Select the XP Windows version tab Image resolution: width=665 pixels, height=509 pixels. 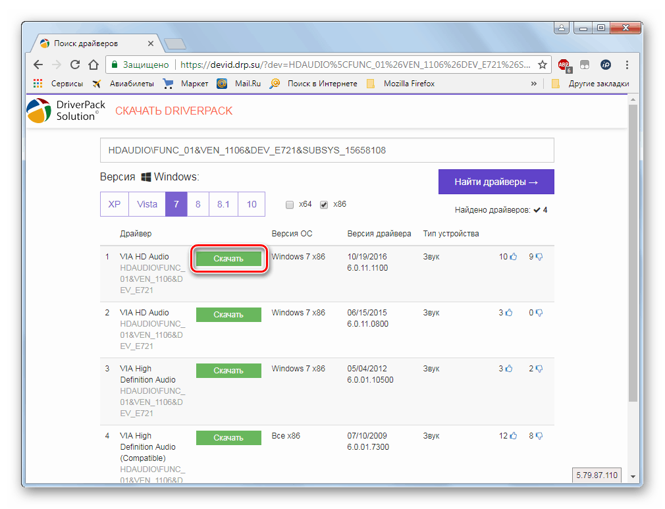(115, 204)
